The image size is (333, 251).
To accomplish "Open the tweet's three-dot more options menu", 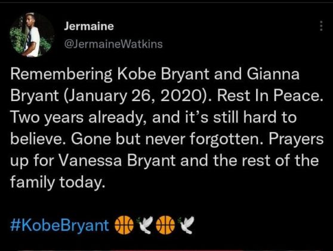I will [x=321, y=26].
